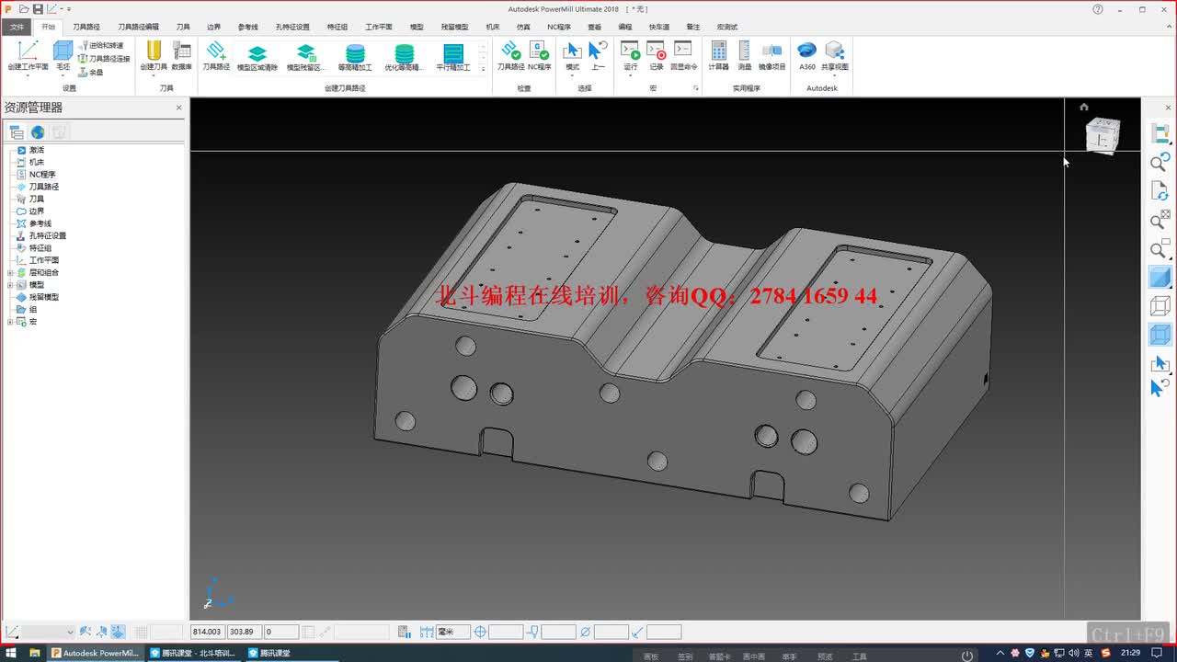Switch to the 边界 ribbon tab
Screen dimensions: 1177x662
coord(213,28)
